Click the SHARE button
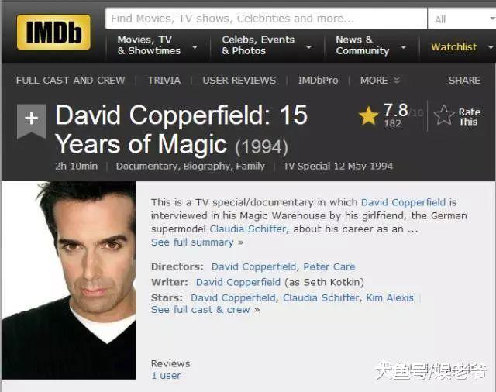Screen dimensions: 496x392 [x=464, y=81]
